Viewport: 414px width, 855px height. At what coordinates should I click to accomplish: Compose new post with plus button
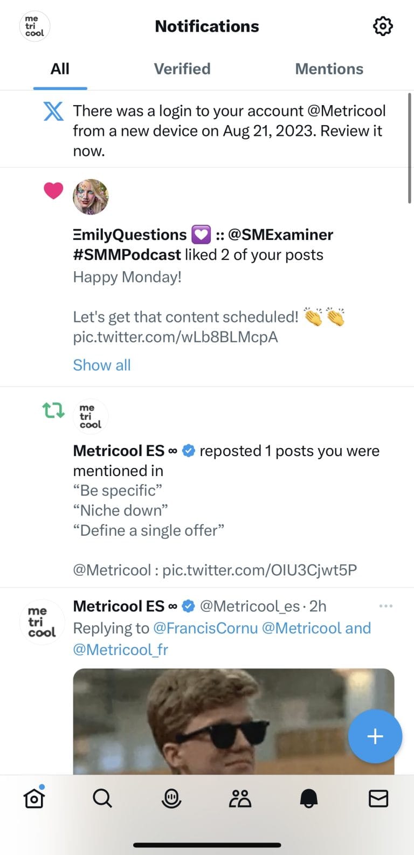coord(375,736)
